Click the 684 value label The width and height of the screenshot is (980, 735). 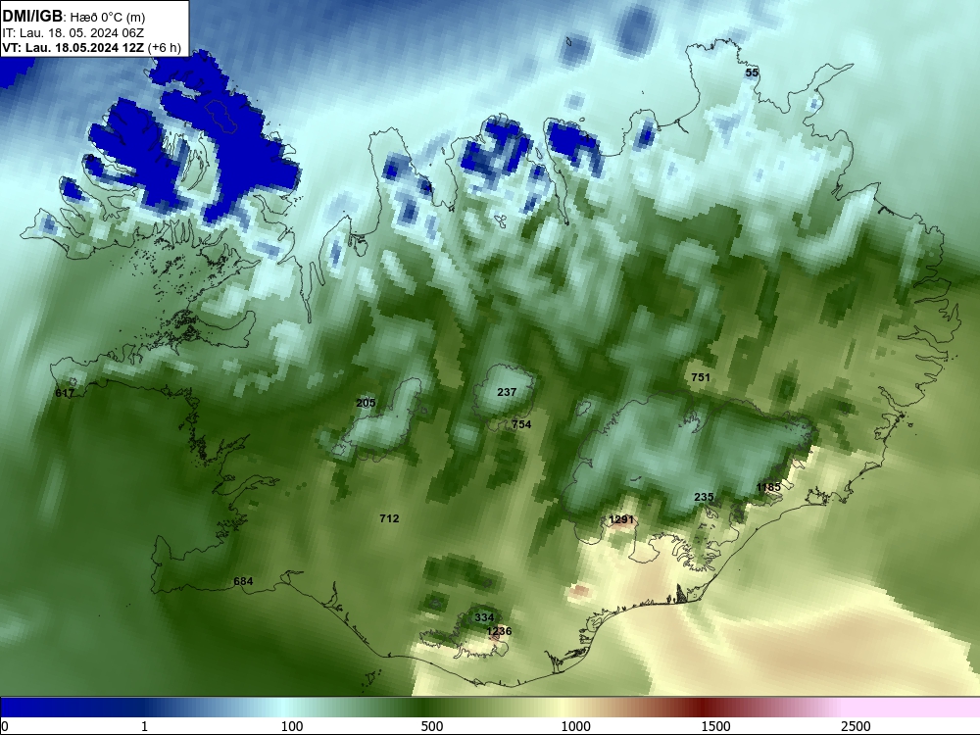(x=243, y=581)
